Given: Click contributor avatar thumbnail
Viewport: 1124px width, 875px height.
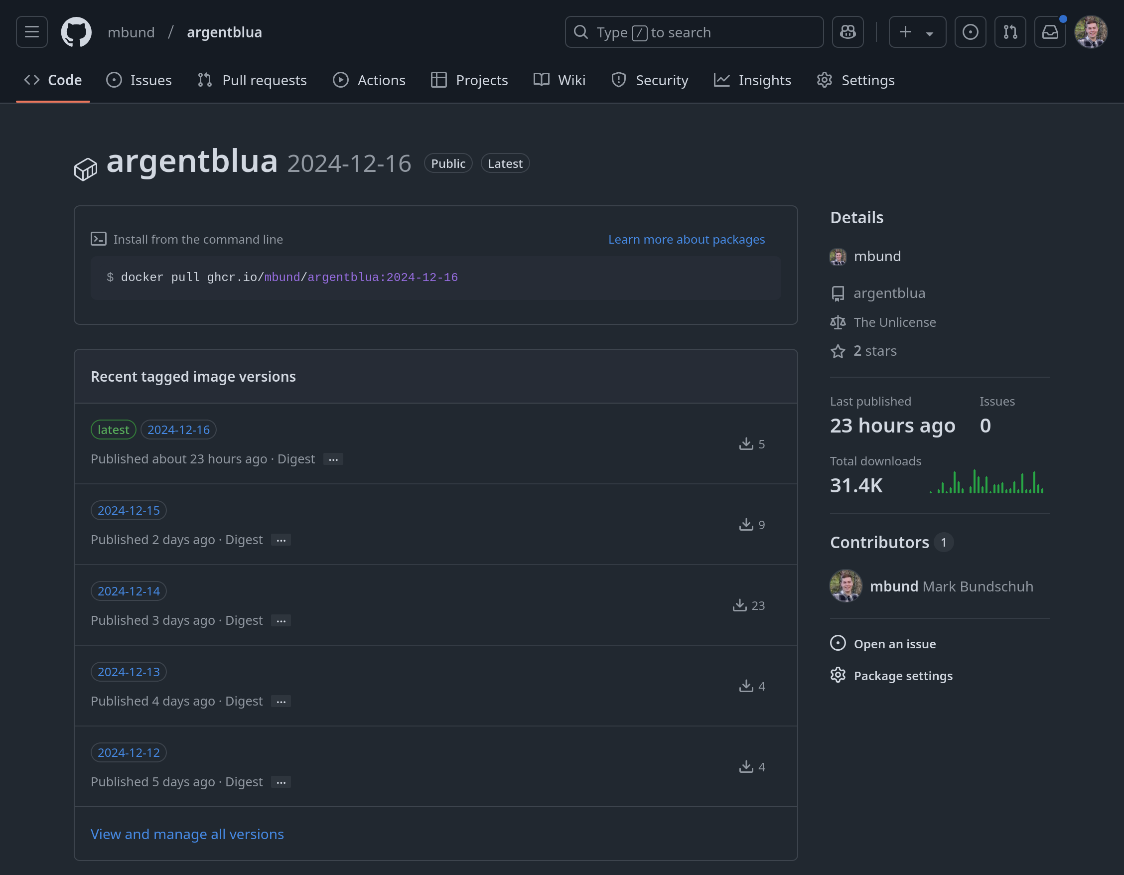Looking at the screenshot, I should [845, 585].
